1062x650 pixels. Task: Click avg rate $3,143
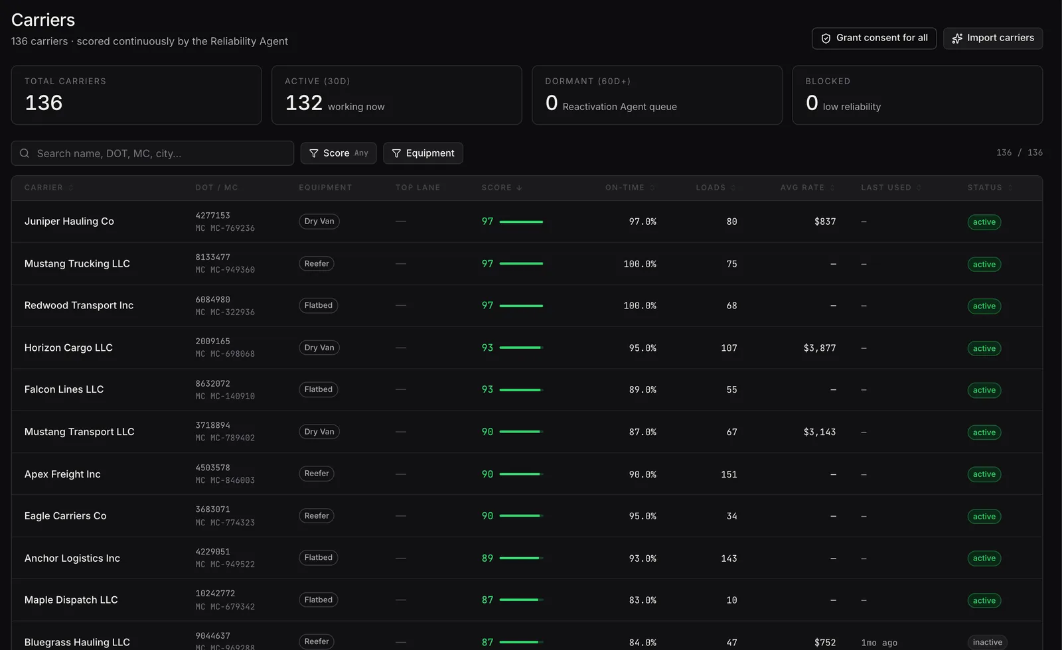(x=820, y=432)
